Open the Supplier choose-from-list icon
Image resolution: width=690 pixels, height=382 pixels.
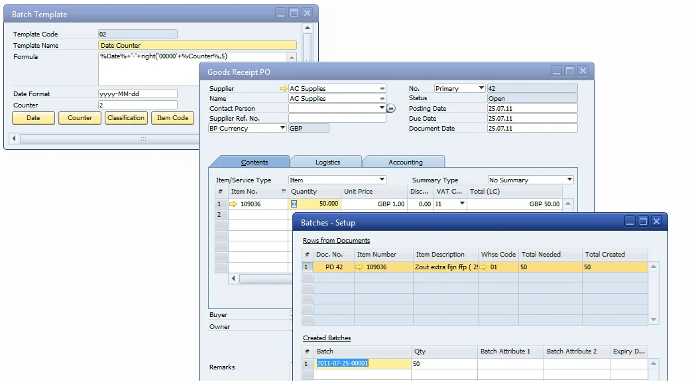pos(382,88)
